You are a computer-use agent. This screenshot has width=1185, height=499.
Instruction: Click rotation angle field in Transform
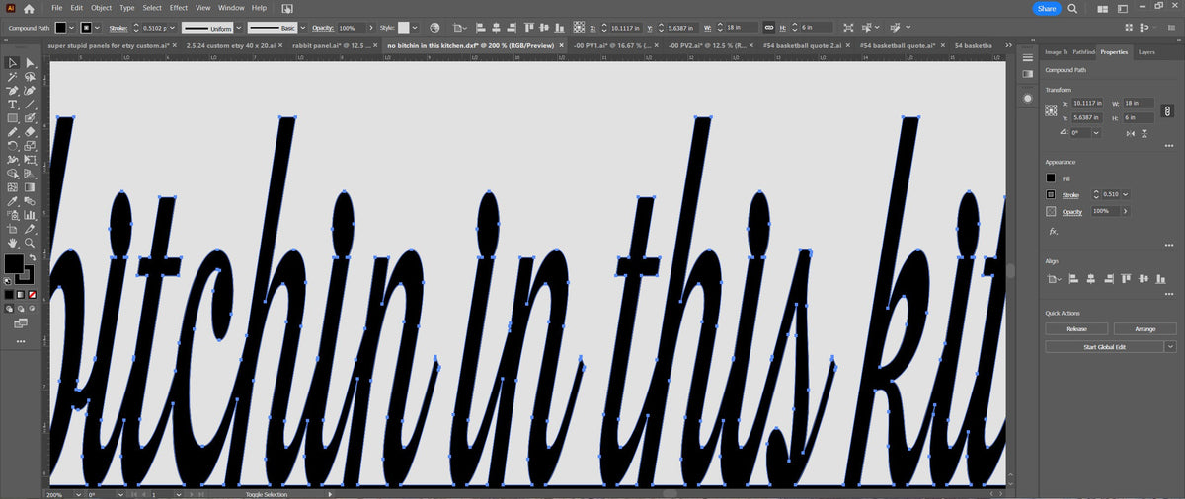[1081, 132]
